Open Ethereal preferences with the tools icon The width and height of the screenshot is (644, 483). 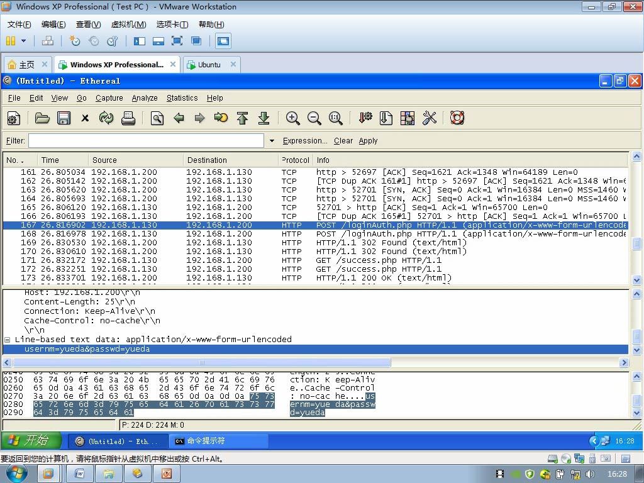(x=430, y=118)
